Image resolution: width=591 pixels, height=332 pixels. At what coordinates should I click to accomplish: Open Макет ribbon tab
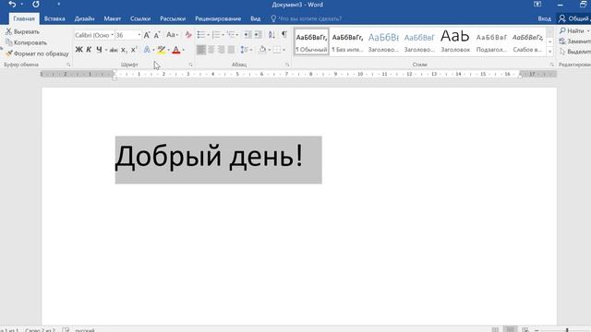click(x=113, y=18)
